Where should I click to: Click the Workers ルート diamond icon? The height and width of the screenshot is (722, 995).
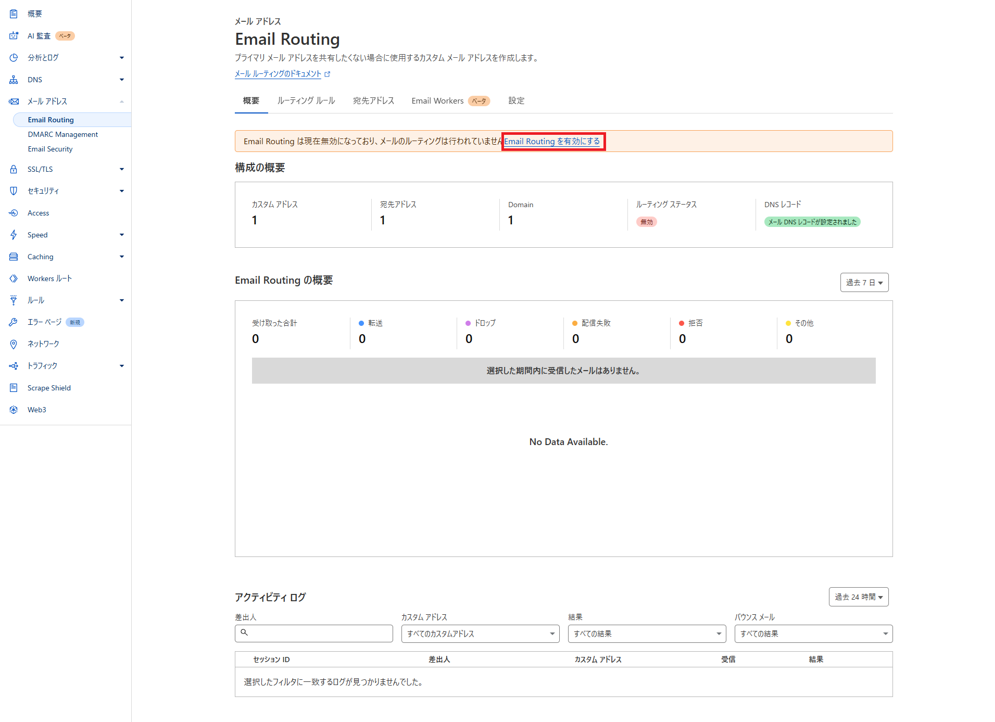click(x=14, y=278)
